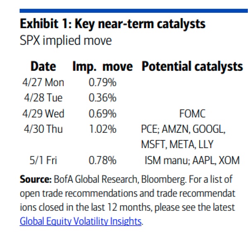
Task: Open the Global Equity Volatility Insights link
Action: pos(81,221)
